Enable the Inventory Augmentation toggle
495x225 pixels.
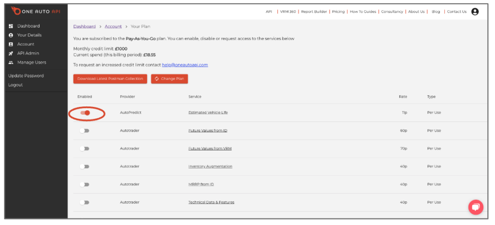tap(84, 166)
